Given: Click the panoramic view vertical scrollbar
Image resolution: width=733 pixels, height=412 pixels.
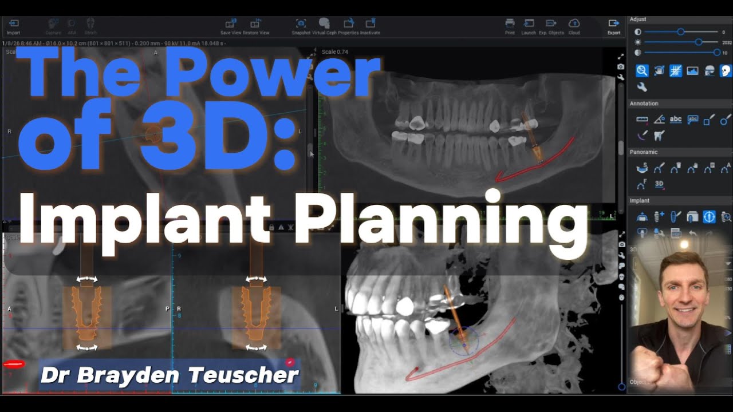Looking at the screenshot, I should 621,148.
